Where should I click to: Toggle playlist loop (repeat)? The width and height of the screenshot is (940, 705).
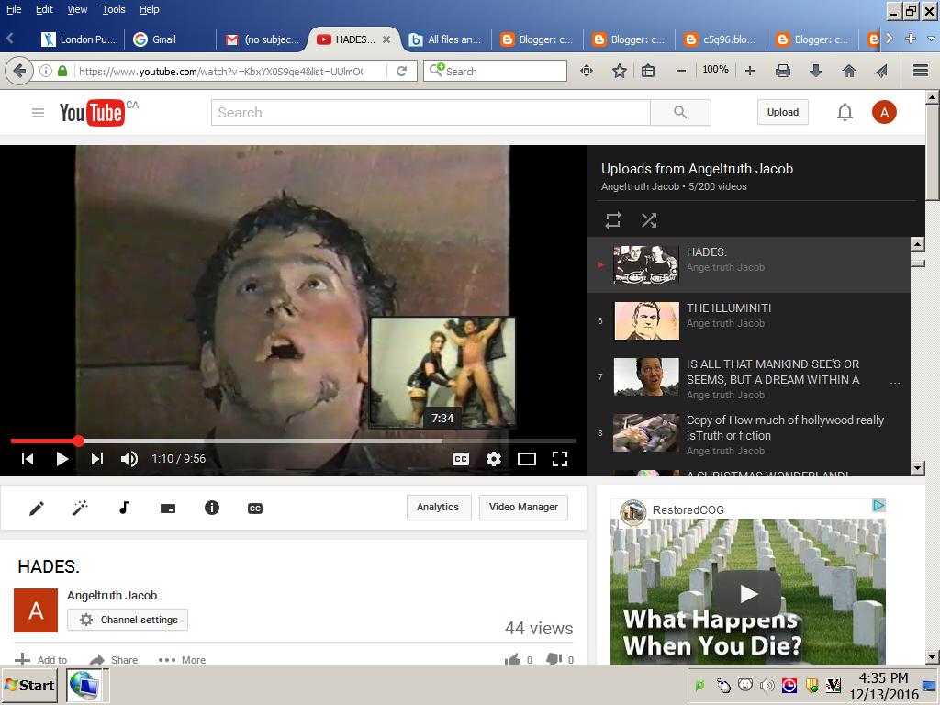[612, 220]
